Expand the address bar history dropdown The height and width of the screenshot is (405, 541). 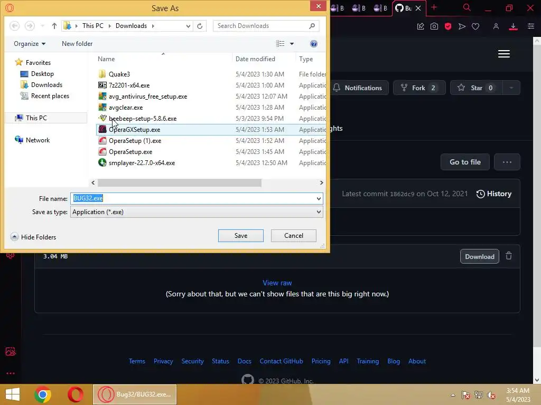(x=188, y=26)
